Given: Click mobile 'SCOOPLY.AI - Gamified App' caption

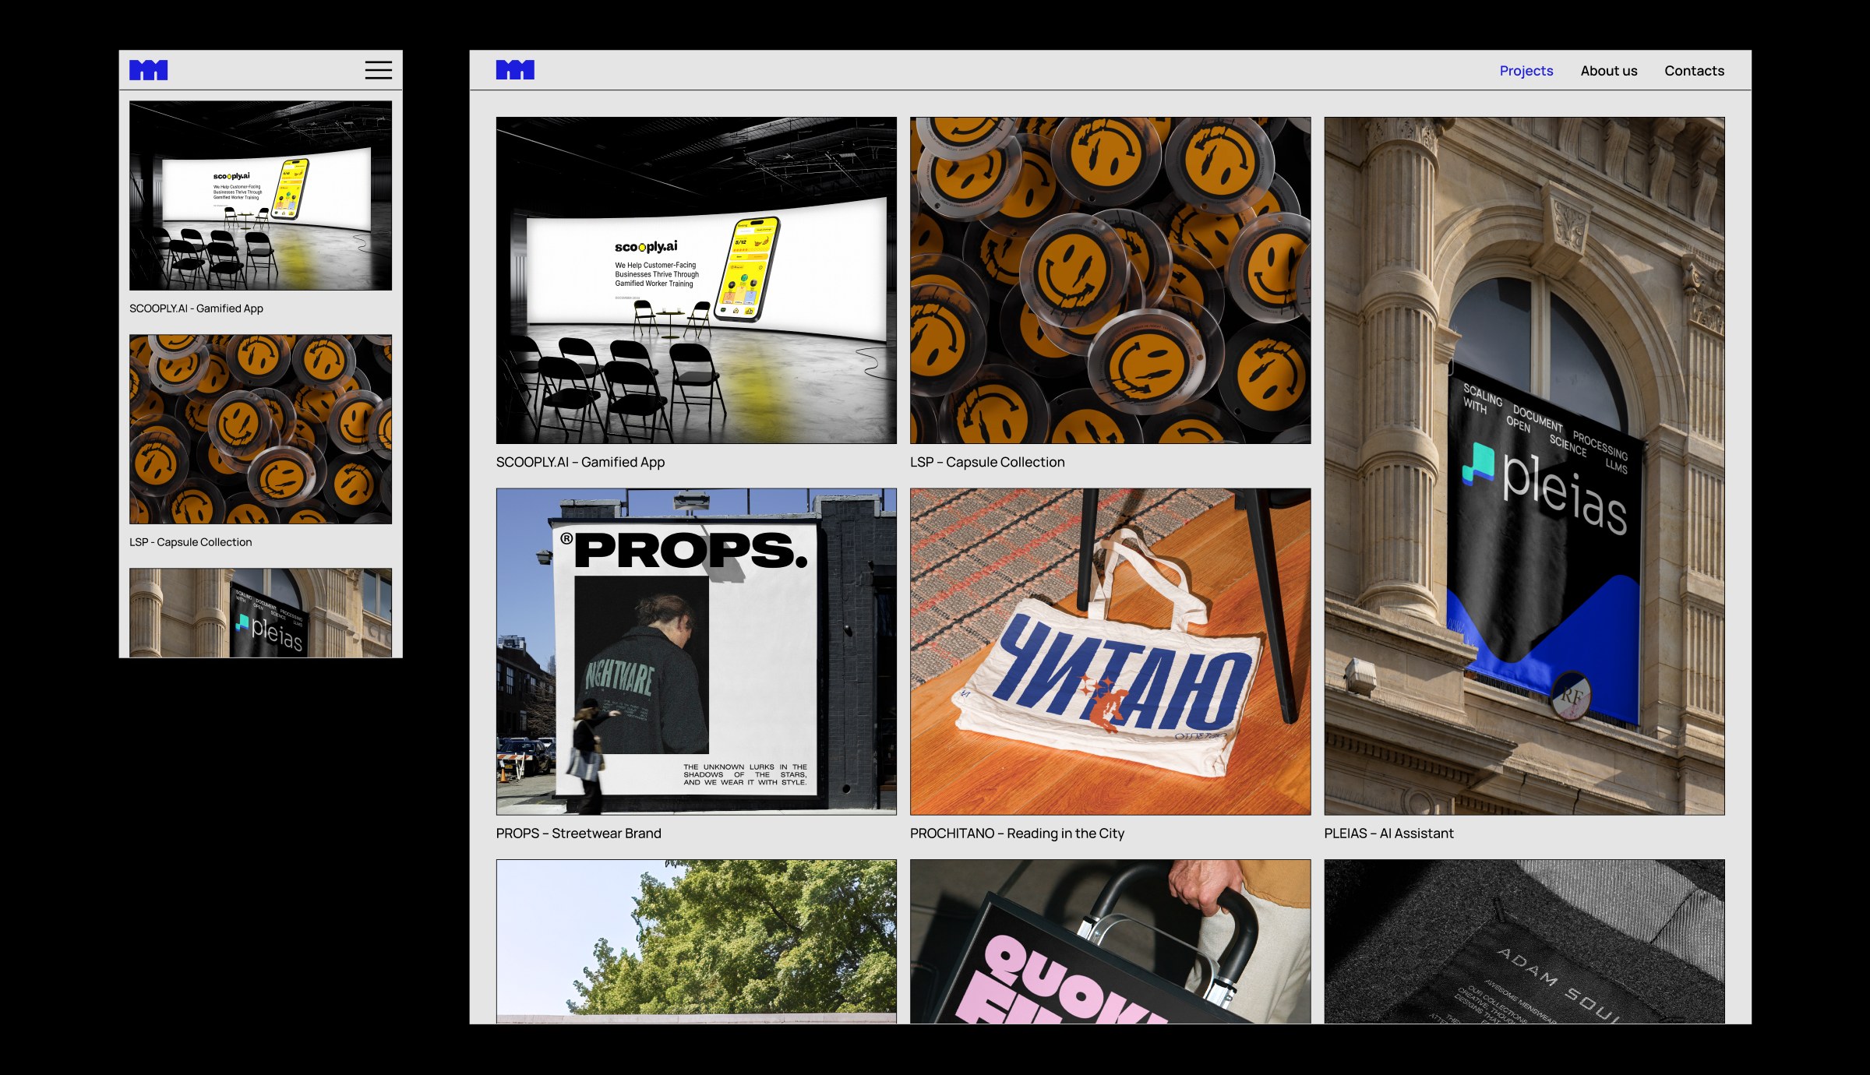Looking at the screenshot, I should point(196,308).
